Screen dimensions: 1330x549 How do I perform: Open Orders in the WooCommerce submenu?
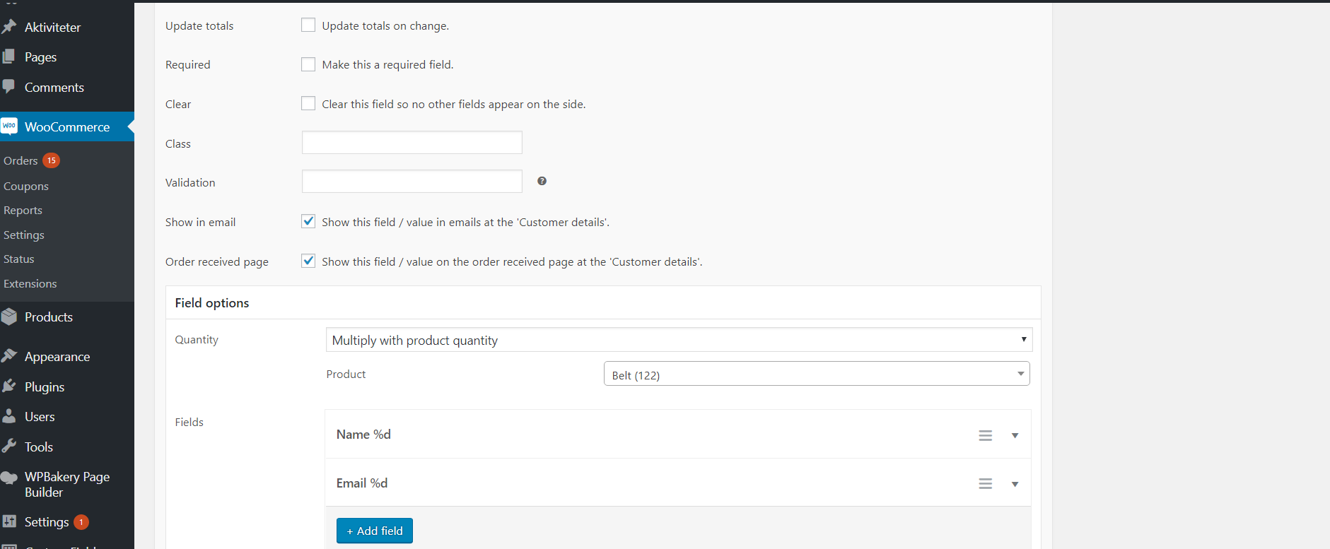click(21, 161)
